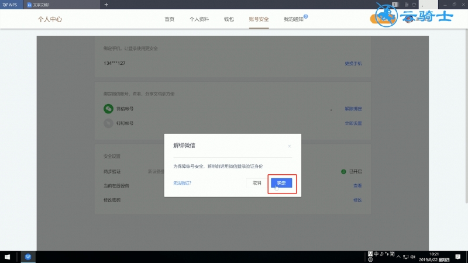This screenshot has height=263, width=468.
Task: Open 我的通知 notifications tab
Action: (294, 19)
